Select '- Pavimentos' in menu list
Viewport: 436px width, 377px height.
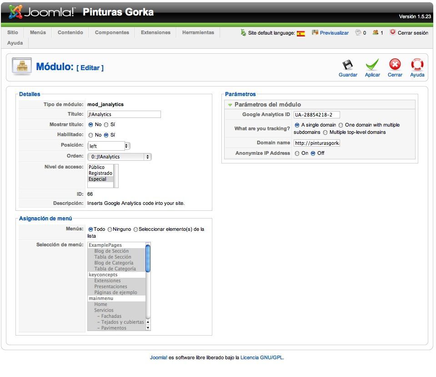pyautogui.click(x=116, y=328)
